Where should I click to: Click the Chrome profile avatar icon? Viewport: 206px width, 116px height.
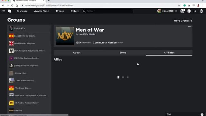[x=198, y=5]
